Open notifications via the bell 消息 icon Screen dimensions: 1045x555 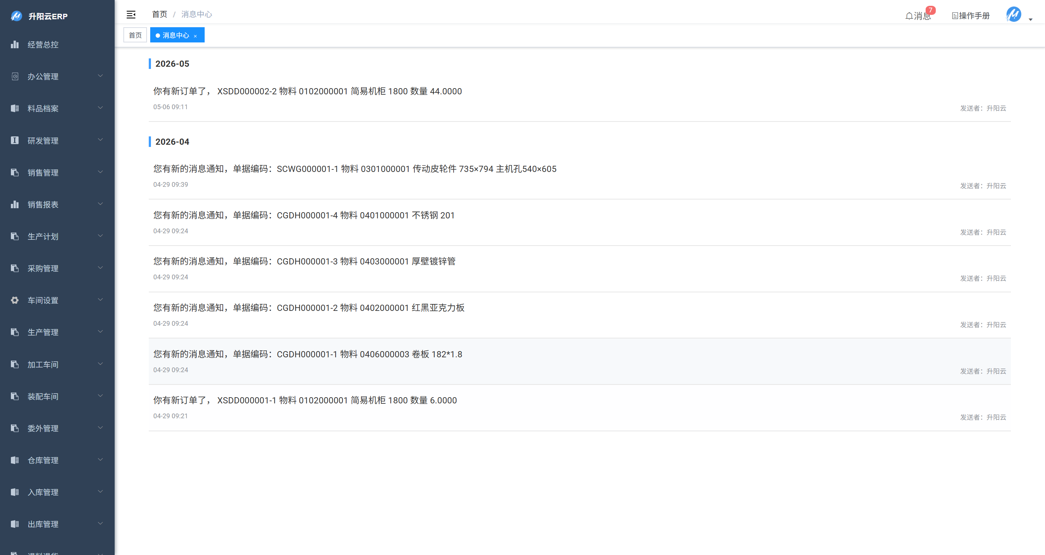click(x=909, y=16)
